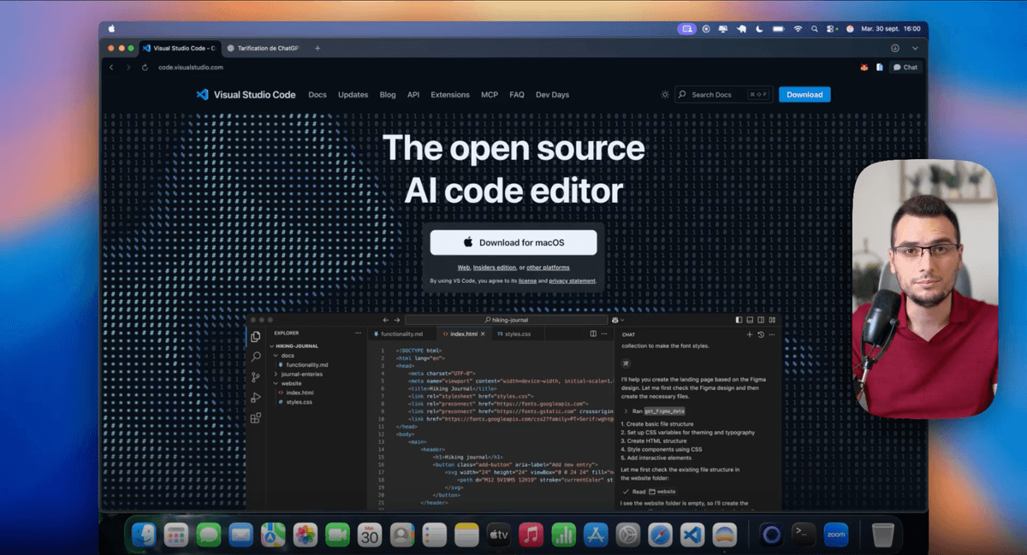The height and width of the screenshot is (555, 1027).
Task: Expand the Ran get_figma_data step
Action: click(626, 411)
